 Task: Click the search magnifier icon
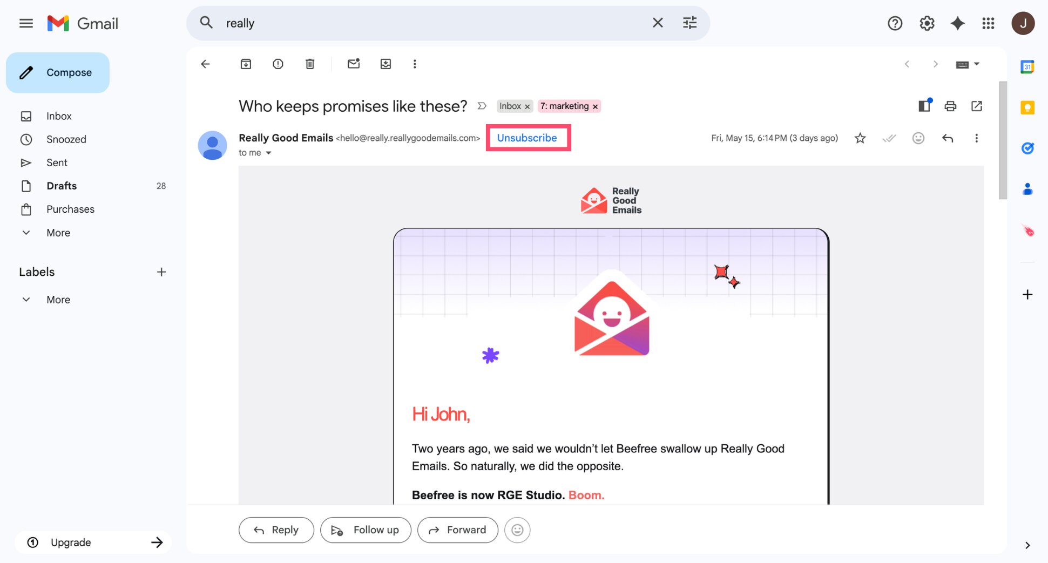click(206, 23)
